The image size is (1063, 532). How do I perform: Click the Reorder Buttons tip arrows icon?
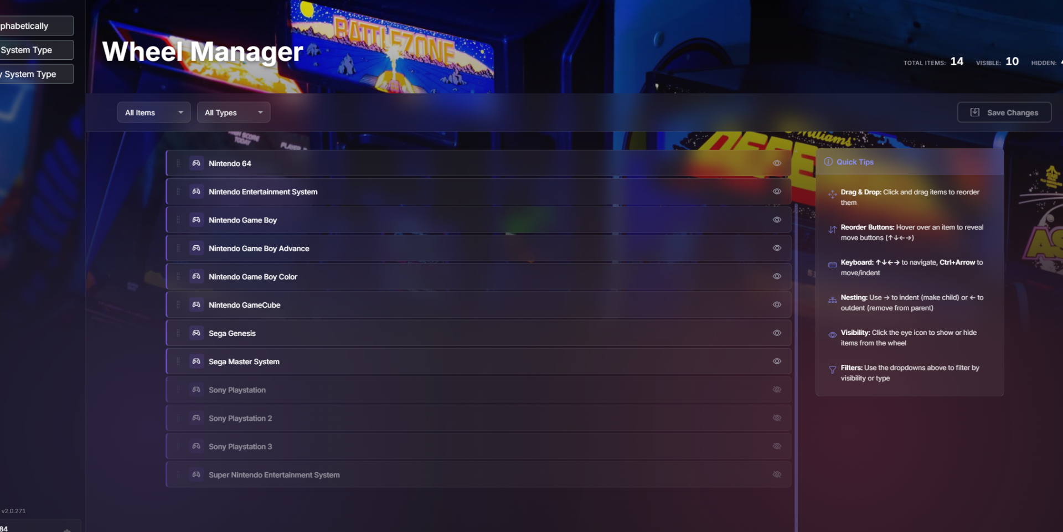click(x=832, y=230)
